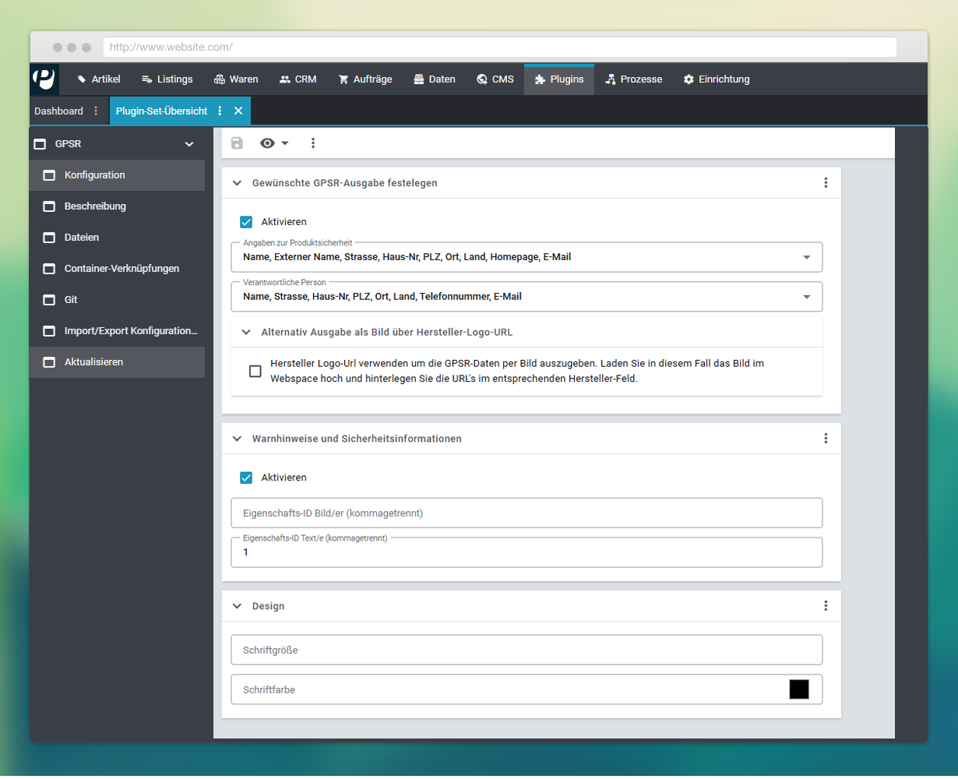The height and width of the screenshot is (779, 958).
Task: Open Container-Verknüpfungen in the sidebar
Action: point(118,269)
